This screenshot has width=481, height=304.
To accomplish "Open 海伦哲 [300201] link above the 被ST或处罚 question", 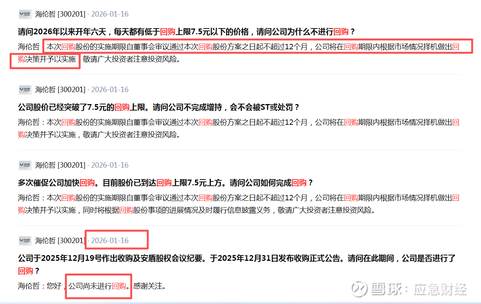I will tap(60, 90).
